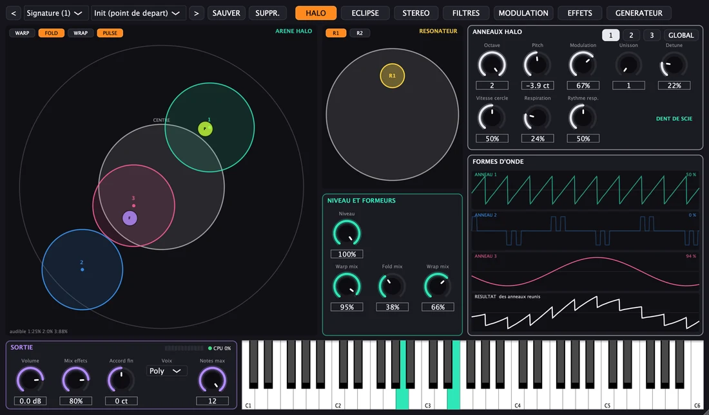Click the Mix effets knob
The height and width of the screenshot is (415, 709).
coord(75,380)
